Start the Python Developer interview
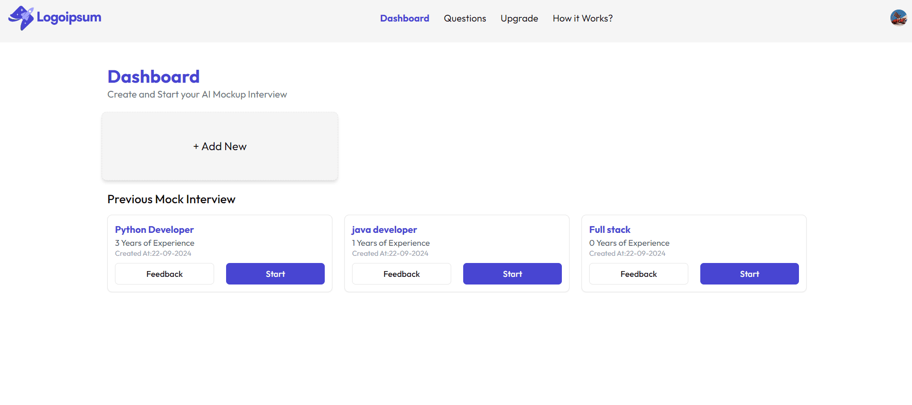 click(x=275, y=274)
